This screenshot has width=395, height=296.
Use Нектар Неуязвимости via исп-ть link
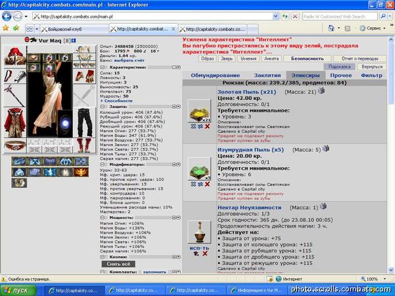199,248
